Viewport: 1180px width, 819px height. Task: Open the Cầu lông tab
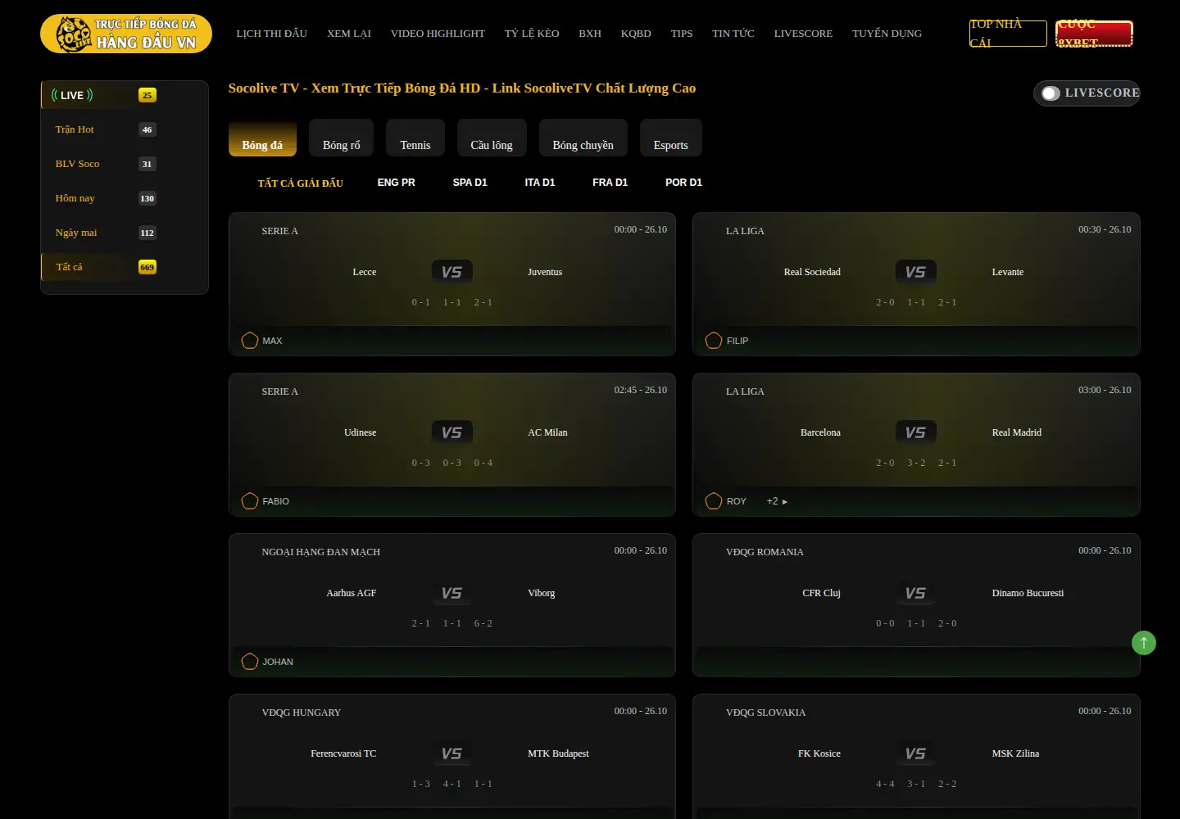492,138
